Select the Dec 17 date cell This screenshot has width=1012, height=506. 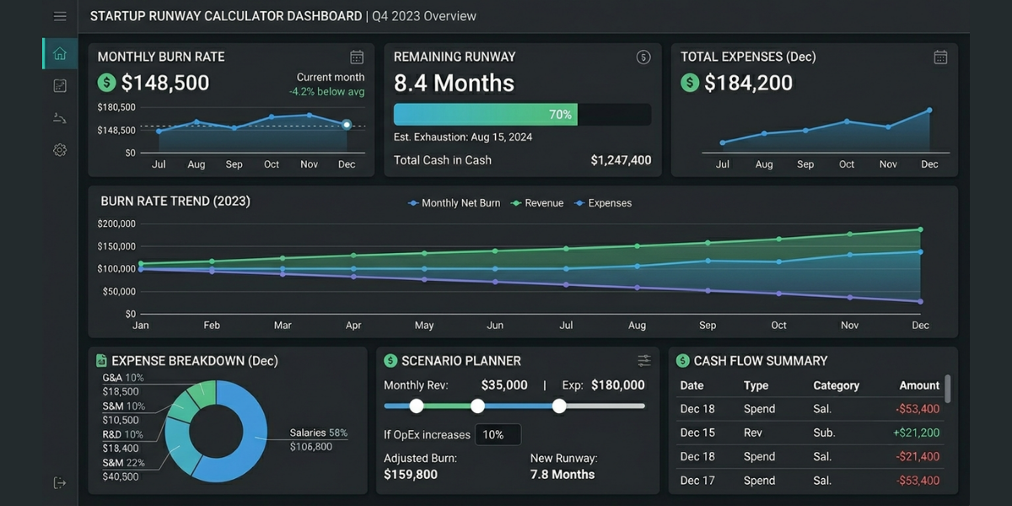(697, 481)
